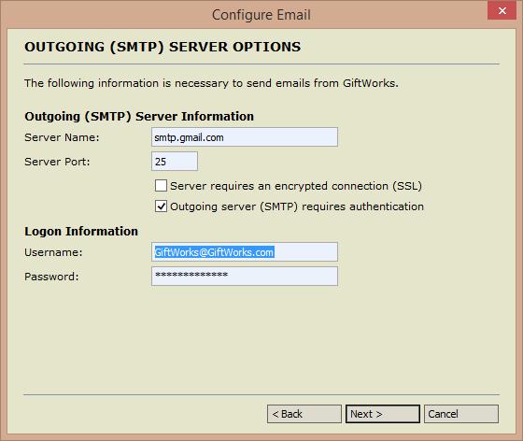The width and height of the screenshot is (523, 441).
Task: Click the 'Server Port:' label
Action: point(57,162)
